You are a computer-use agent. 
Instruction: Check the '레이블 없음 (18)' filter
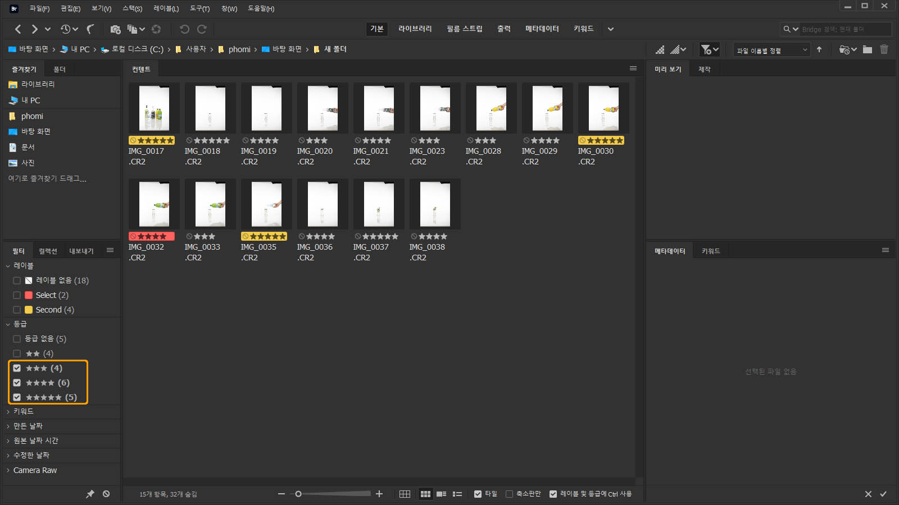[17, 281]
